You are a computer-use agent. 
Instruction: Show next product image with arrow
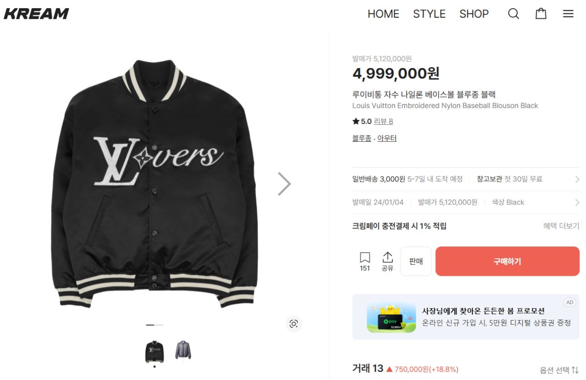click(284, 184)
